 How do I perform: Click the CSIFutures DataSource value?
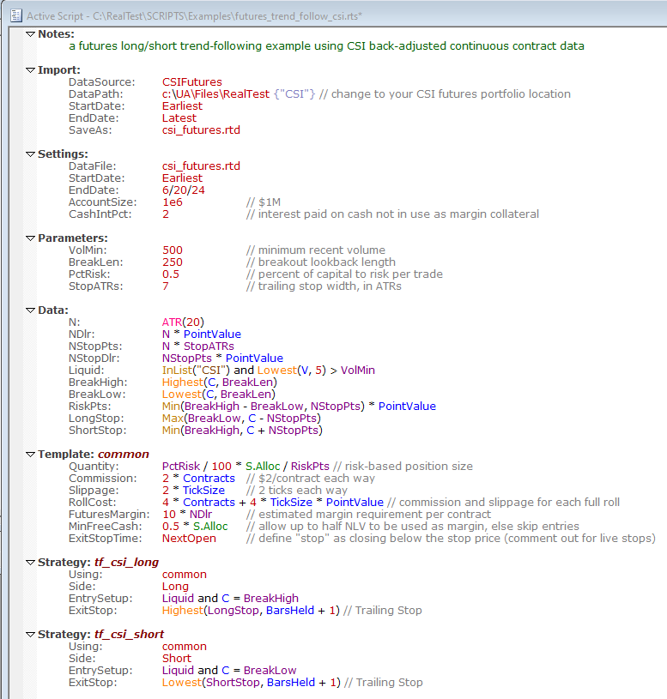tap(191, 82)
